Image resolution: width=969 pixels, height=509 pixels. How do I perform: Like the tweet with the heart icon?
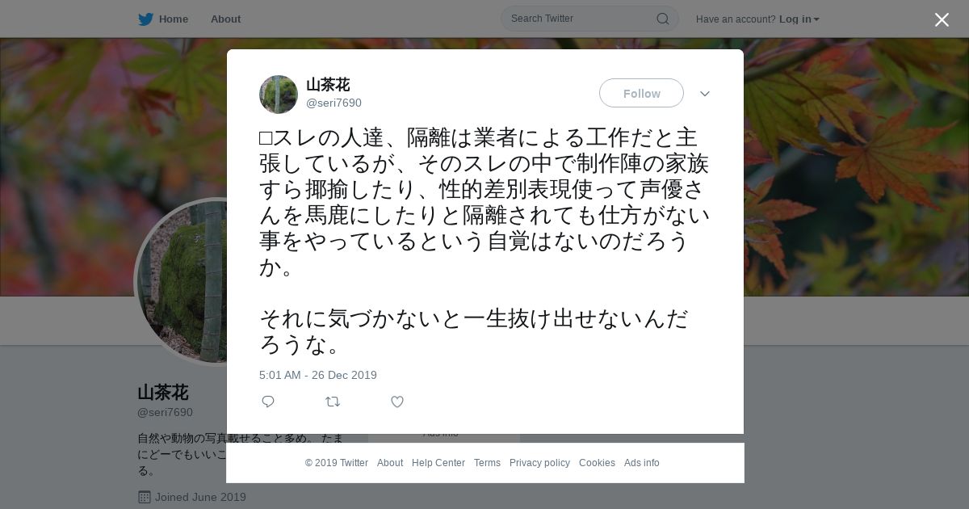point(397,402)
